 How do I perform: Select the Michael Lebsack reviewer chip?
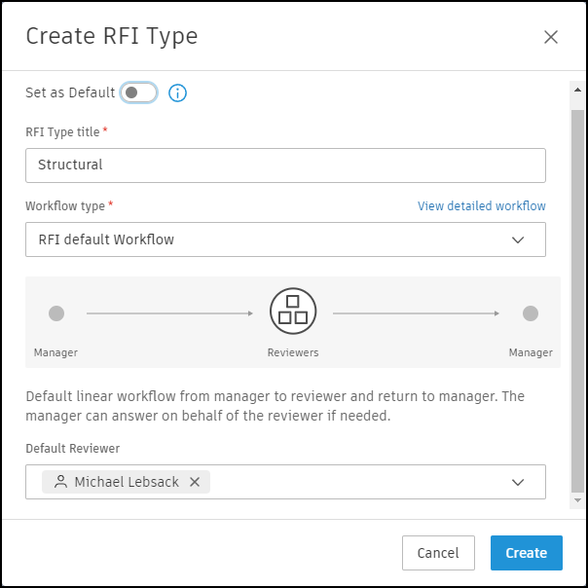pos(127,482)
